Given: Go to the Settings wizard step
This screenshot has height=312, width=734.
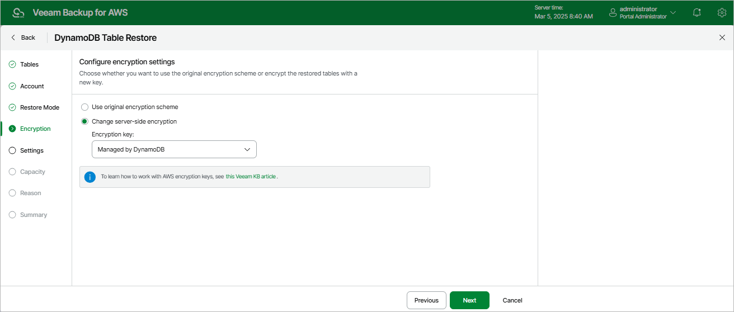Looking at the screenshot, I should [x=31, y=150].
